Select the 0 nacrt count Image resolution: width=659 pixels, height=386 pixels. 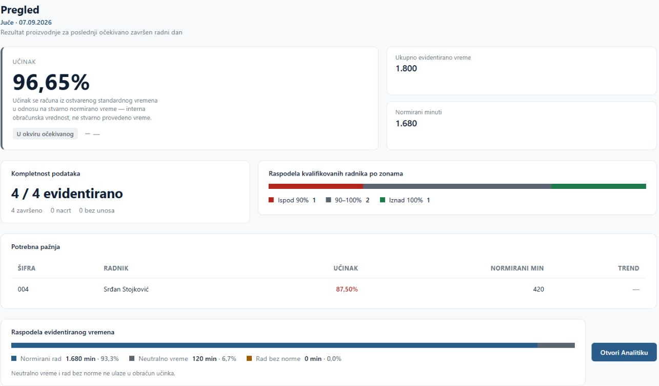coord(61,210)
